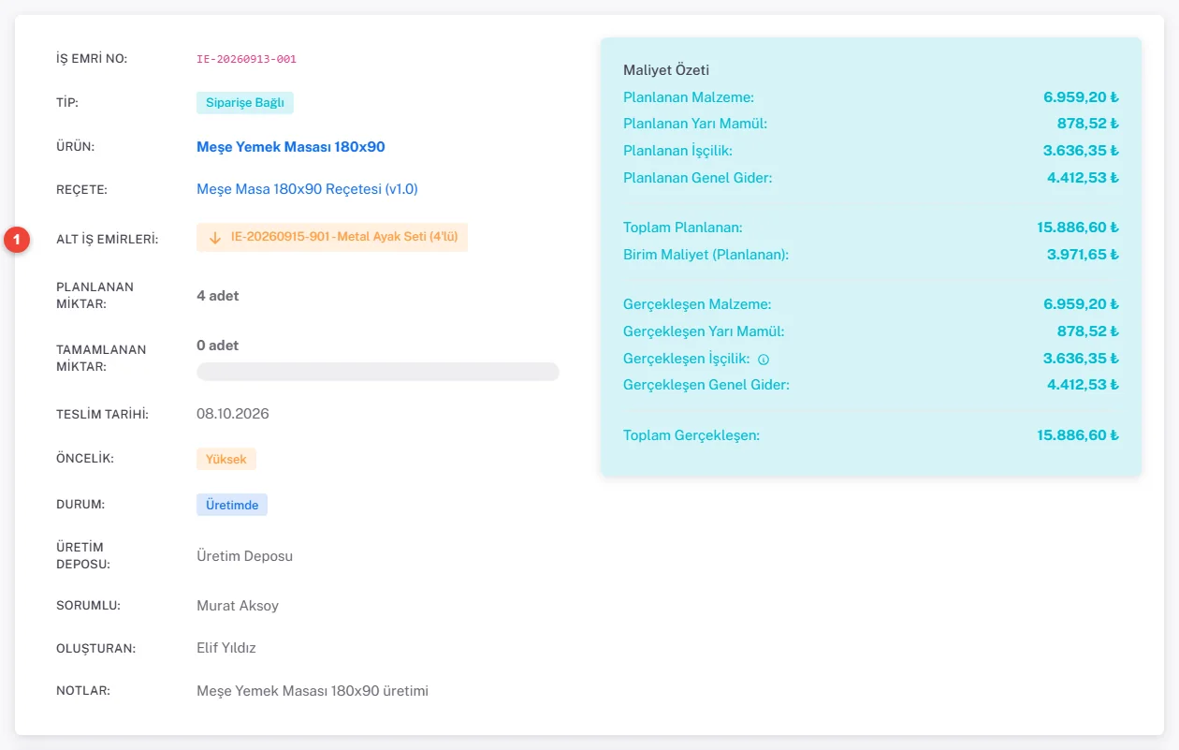Image resolution: width=1179 pixels, height=750 pixels.
Task: Click the Toplam Gerçekleşen amount 15.886,60 ₺
Action: pyautogui.click(x=1078, y=435)
